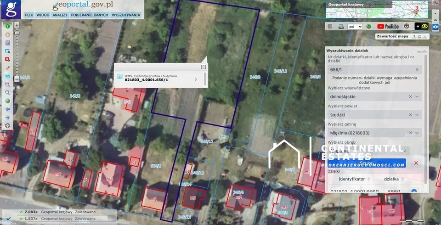Clear the średzki powiat selection

(x=410, y=115)
